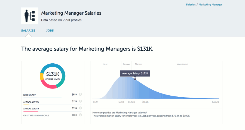Click the Average Salary: $131K tooltip

tap(135, 73)
